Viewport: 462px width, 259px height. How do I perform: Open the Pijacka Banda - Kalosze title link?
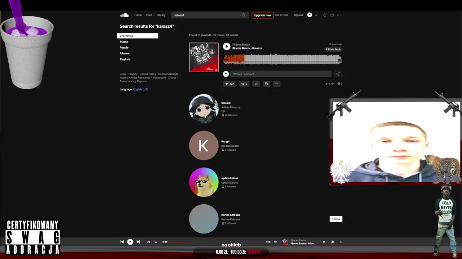(x=247, y=48)
